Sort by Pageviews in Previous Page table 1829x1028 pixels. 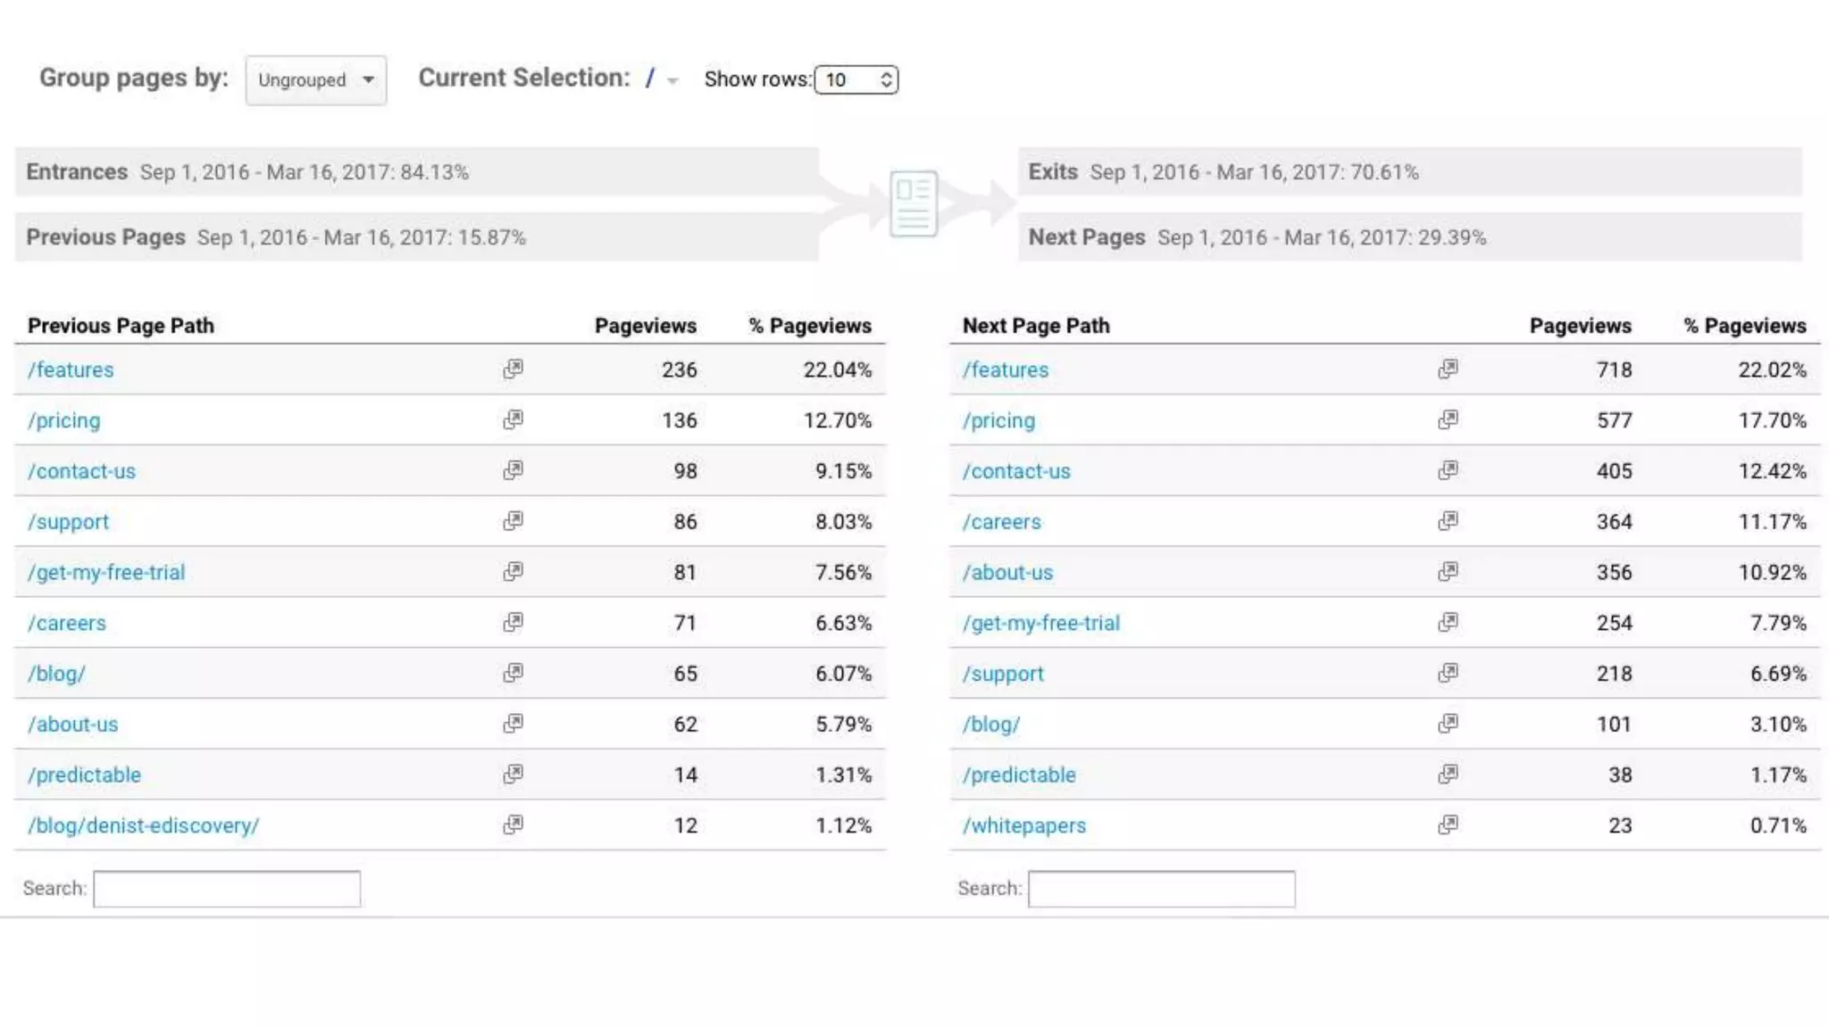(645, 326)
